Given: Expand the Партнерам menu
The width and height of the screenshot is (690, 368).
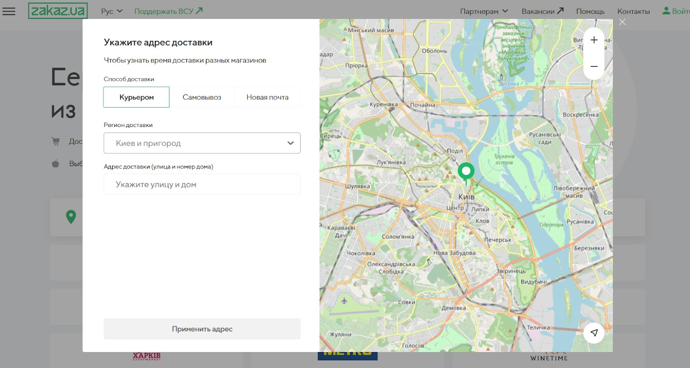Looking at the screenshot, I should click(484, 11).
